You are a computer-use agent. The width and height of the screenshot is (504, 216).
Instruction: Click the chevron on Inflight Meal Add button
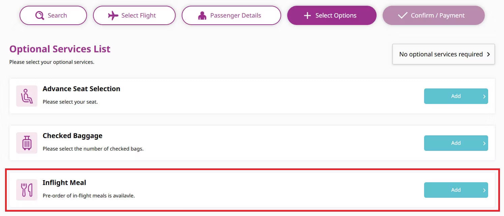tap(484, 190)
